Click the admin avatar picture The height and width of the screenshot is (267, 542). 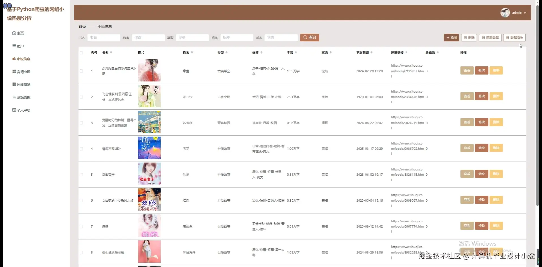(505, 12)
